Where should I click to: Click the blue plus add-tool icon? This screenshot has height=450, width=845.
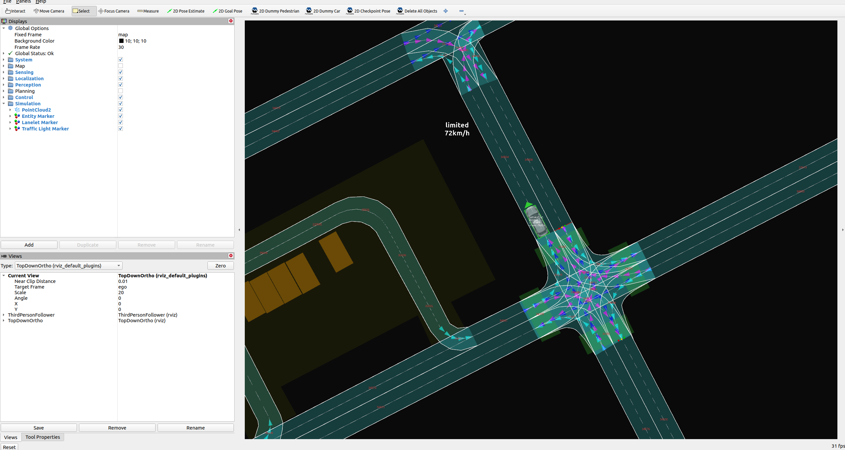(x=446, y=11)
